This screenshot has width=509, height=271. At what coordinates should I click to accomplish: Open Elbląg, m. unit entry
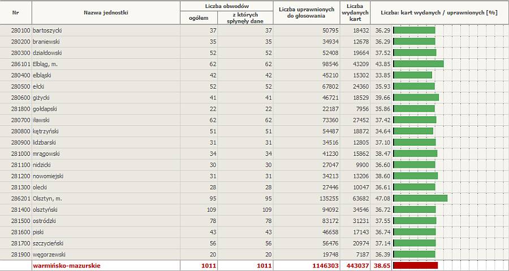[x=45, y=64]
